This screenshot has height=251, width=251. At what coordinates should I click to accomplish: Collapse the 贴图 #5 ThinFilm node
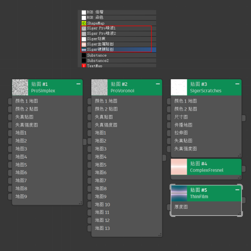pyautogui.click(x=237, y=190)
